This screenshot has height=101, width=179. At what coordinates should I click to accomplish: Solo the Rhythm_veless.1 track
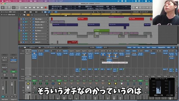pyautogui.click(x=28, y=22)
